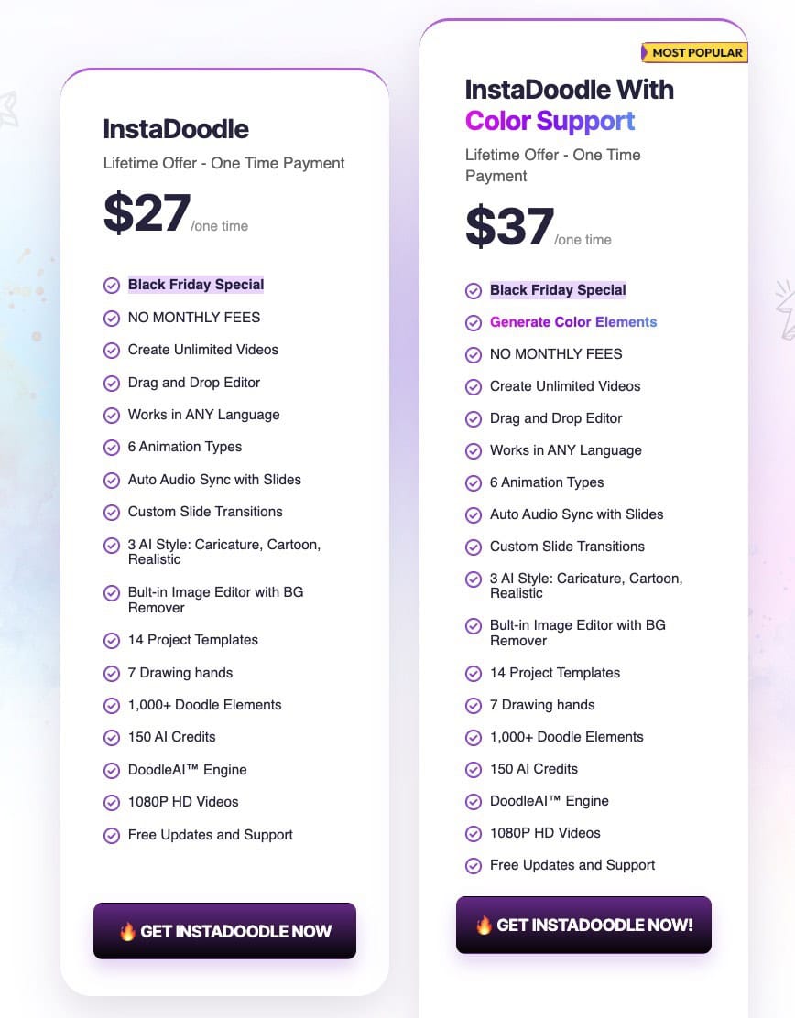Click checkmark beside Generate Color Elements

(x=474, y=322)
